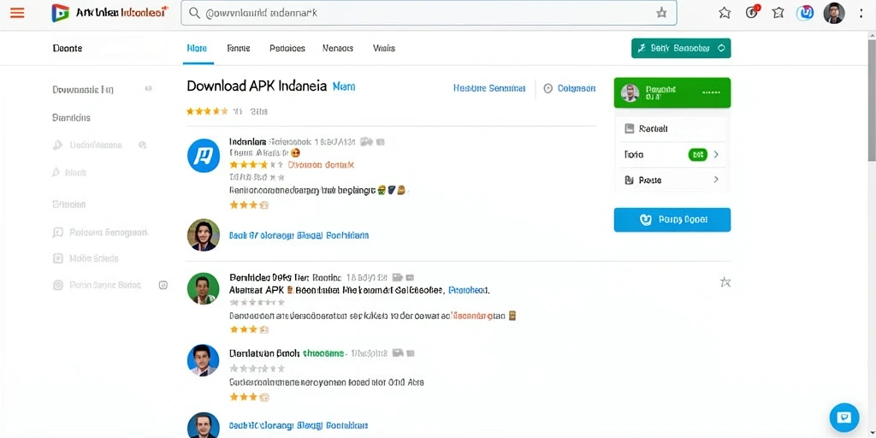Image resolution: width=876 pixels, height=438 pixels.
Task: Click the outlined star beside second review
Action: tap(725, 281)
